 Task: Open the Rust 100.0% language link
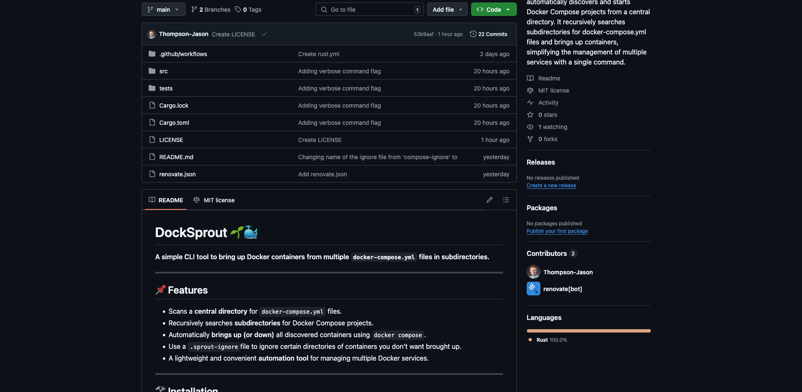(x=548, y=340)
